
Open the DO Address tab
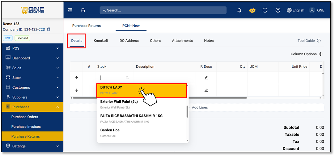tap(129, 41)
